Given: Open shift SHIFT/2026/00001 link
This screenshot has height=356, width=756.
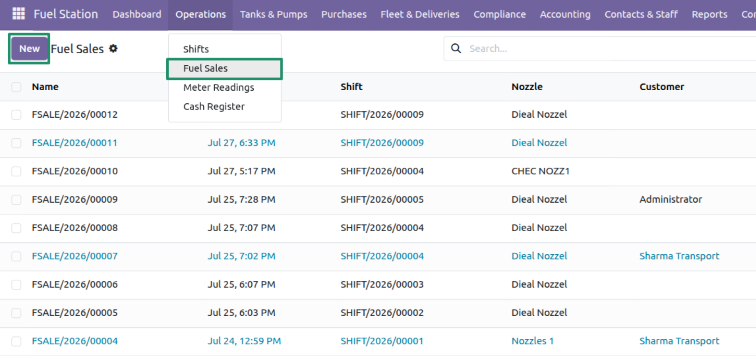Looking at the screenshot, I should [382, 341].
